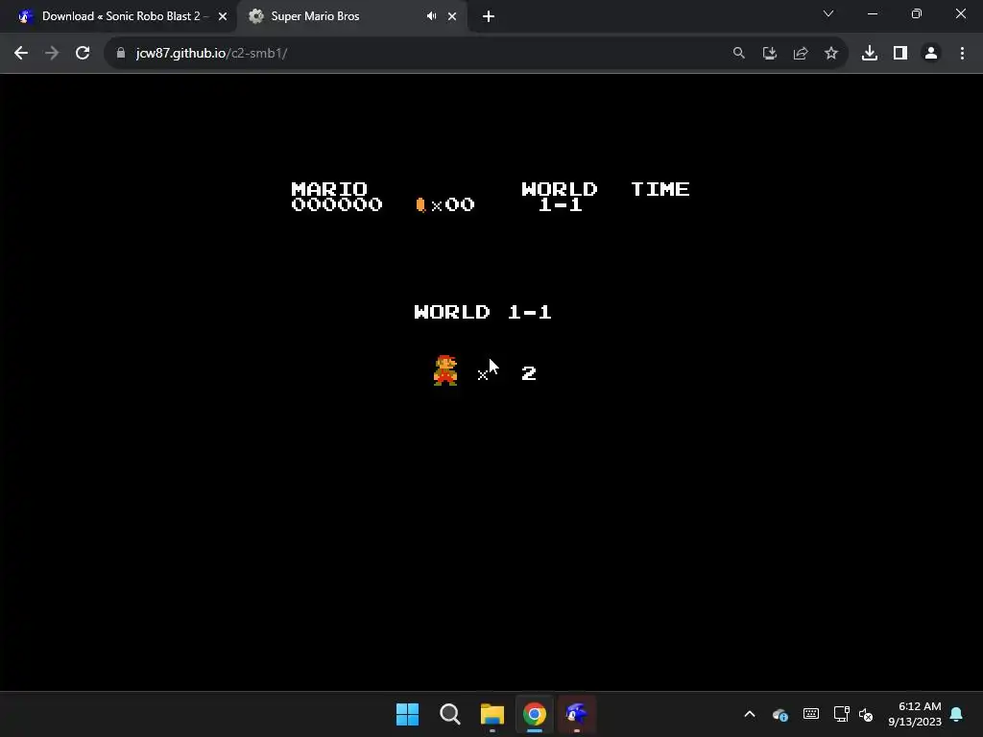Open the Sonic app in taskbar
983x737 pixels.
tap(576, 714)
